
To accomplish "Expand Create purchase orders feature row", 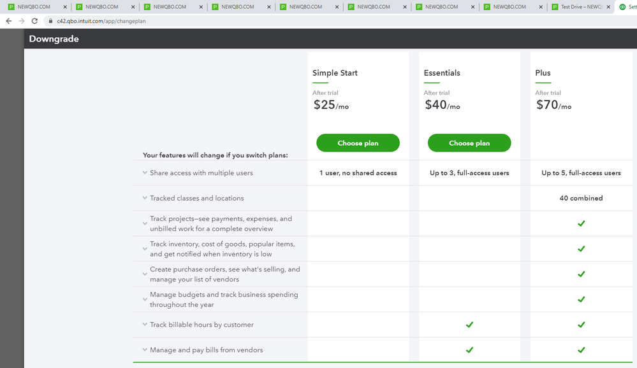I will [145, 274].
